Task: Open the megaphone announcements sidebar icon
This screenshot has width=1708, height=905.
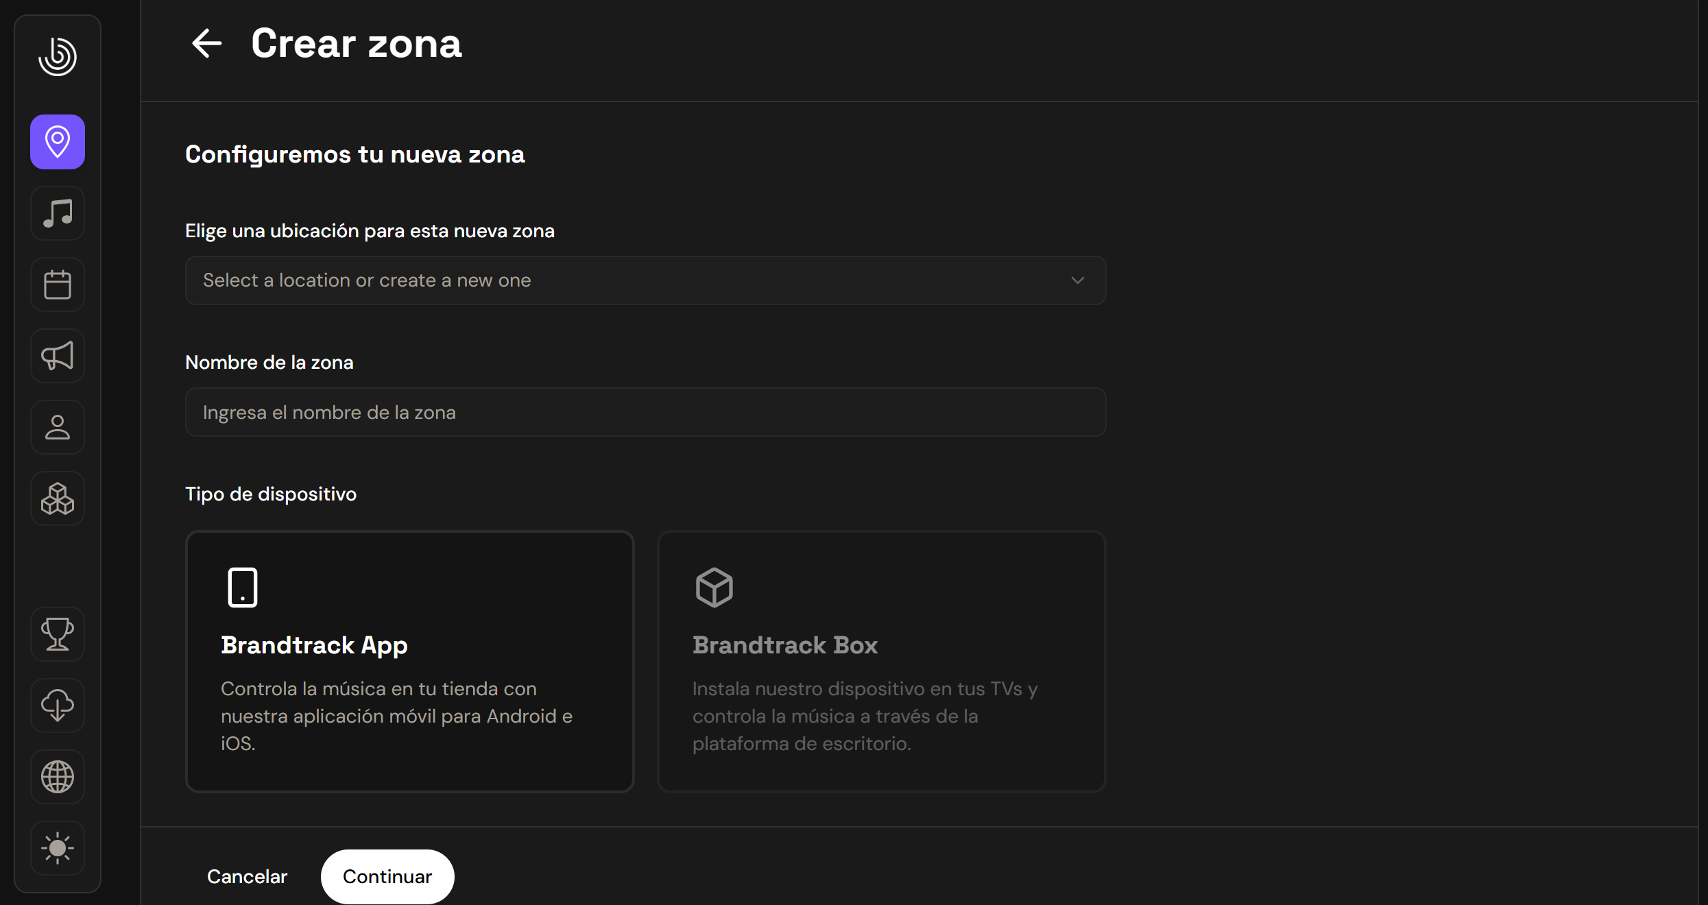Action: click(58, 356)
